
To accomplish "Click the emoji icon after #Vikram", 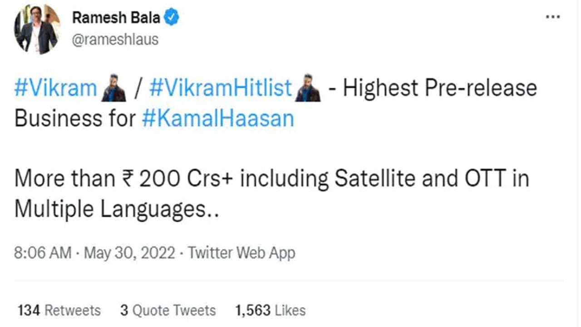I will point(113,88).
